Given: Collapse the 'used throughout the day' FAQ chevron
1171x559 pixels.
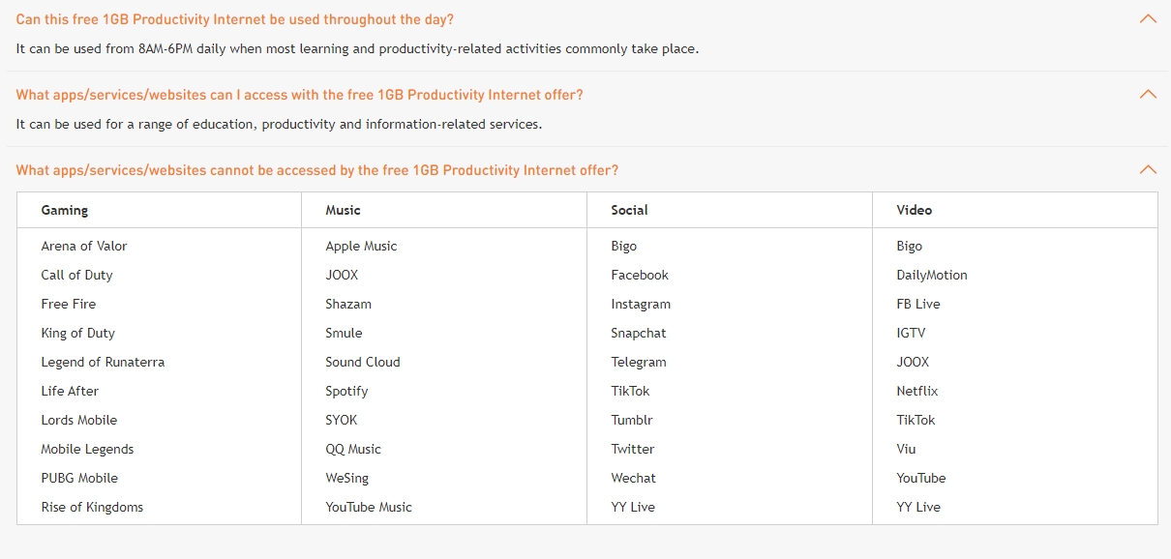Looking at the screenshot, I should pyautogui.click(x=1148, y=19).
